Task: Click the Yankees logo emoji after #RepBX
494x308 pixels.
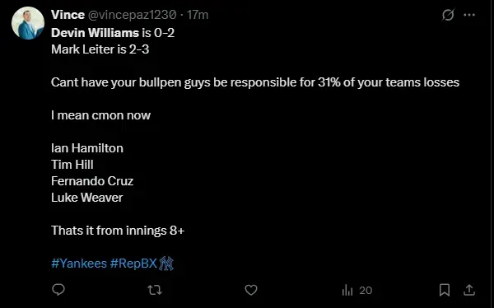Action: (x=166, y=264)
